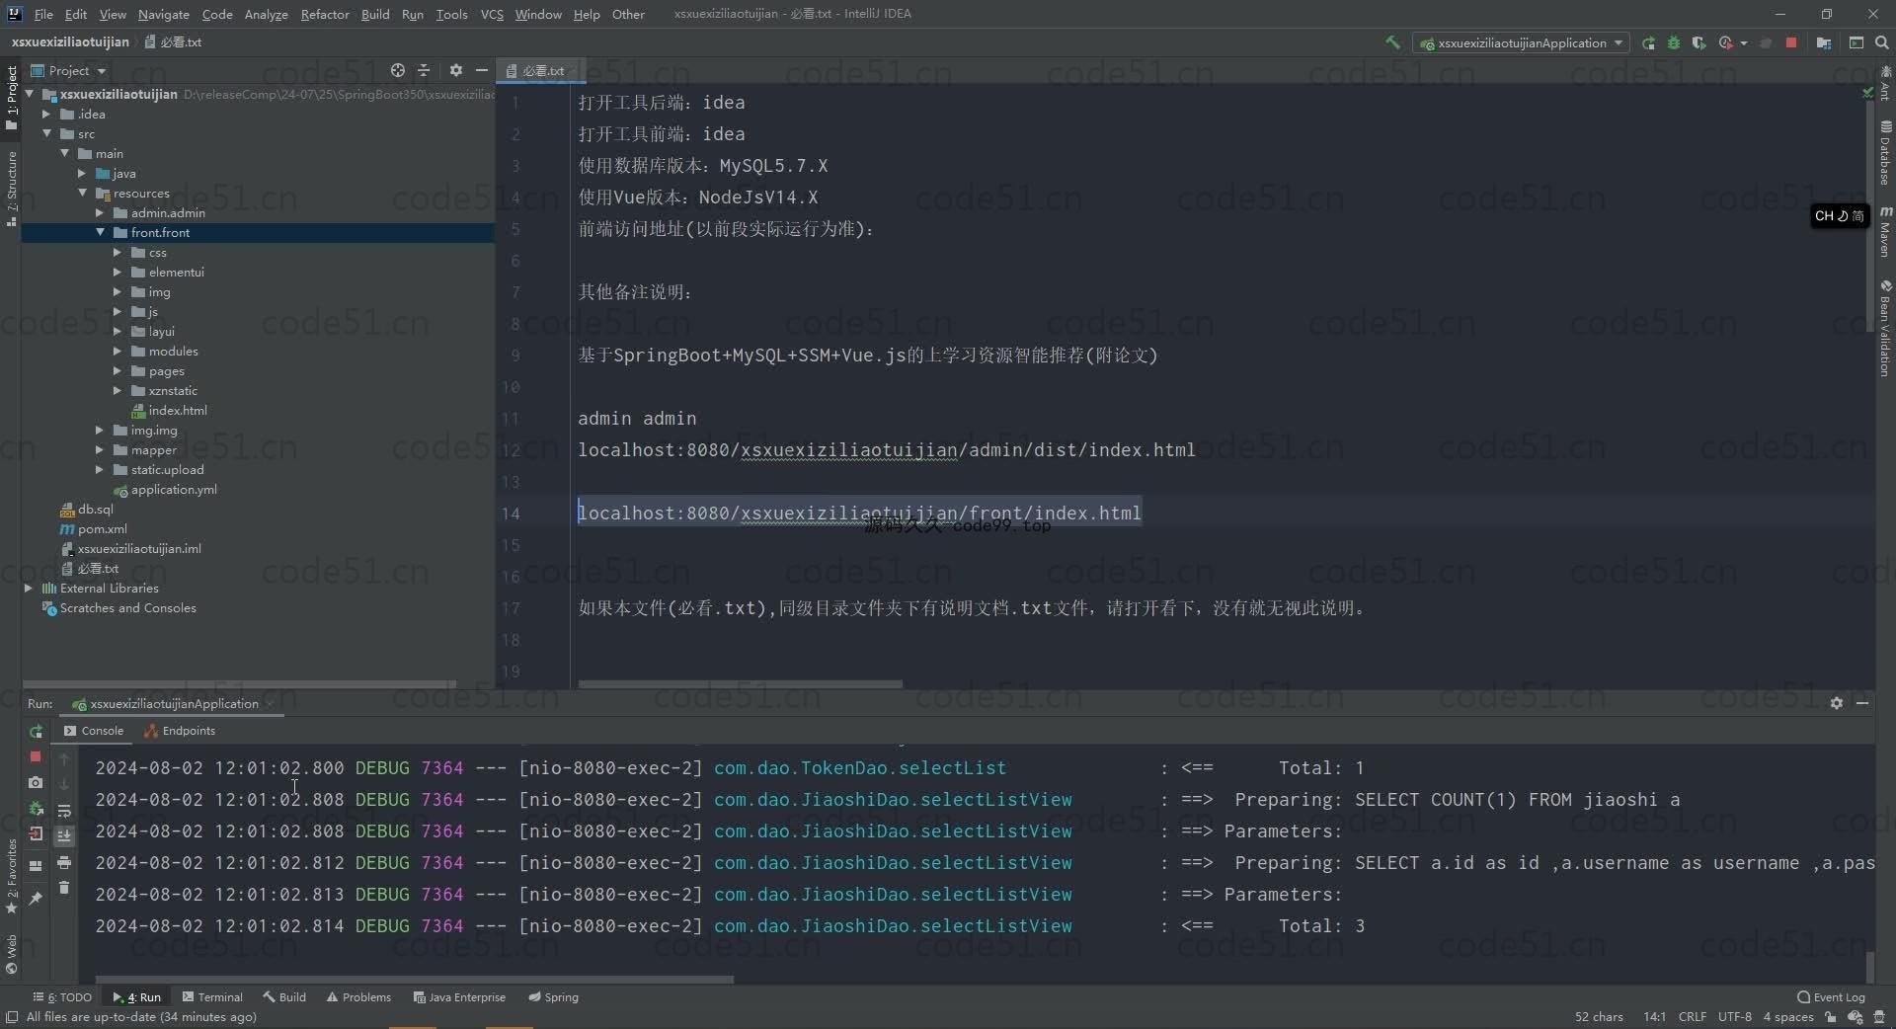Click the Locate/Scroll from Source target icon

pyautogui.click(x=397, y=70)
